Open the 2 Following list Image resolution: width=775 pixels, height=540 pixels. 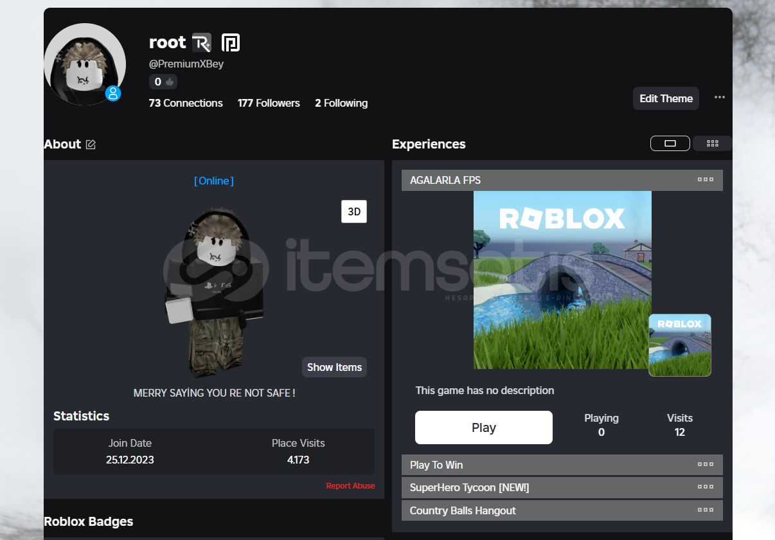(x=341, y=103)
